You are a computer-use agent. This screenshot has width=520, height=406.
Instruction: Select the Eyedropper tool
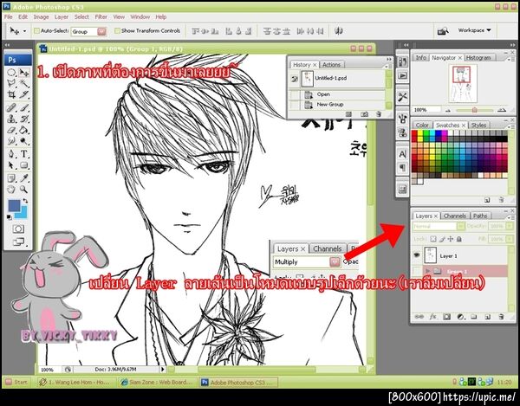pyautogui.click(x=24, y=178)
